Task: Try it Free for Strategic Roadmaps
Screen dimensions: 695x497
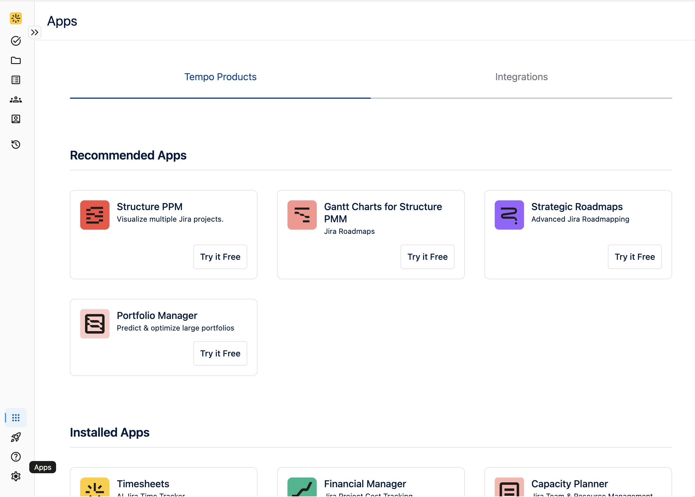Action: coord(634,257)
